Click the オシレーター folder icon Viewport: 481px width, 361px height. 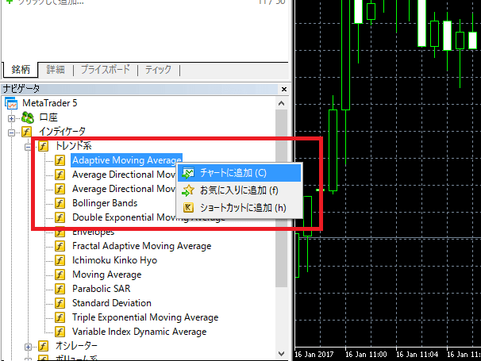point(43,346)
